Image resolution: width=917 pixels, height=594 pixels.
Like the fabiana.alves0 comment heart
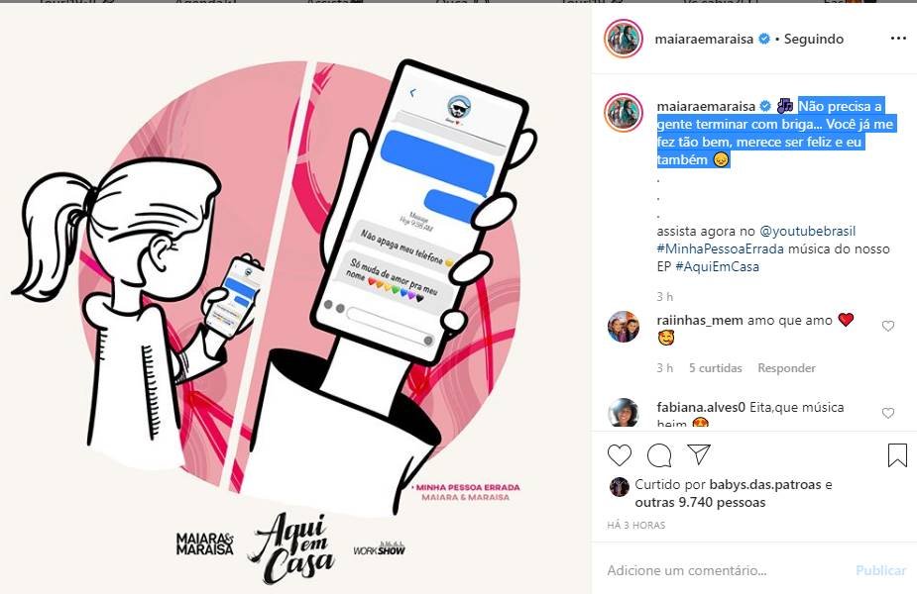(888, 413)
